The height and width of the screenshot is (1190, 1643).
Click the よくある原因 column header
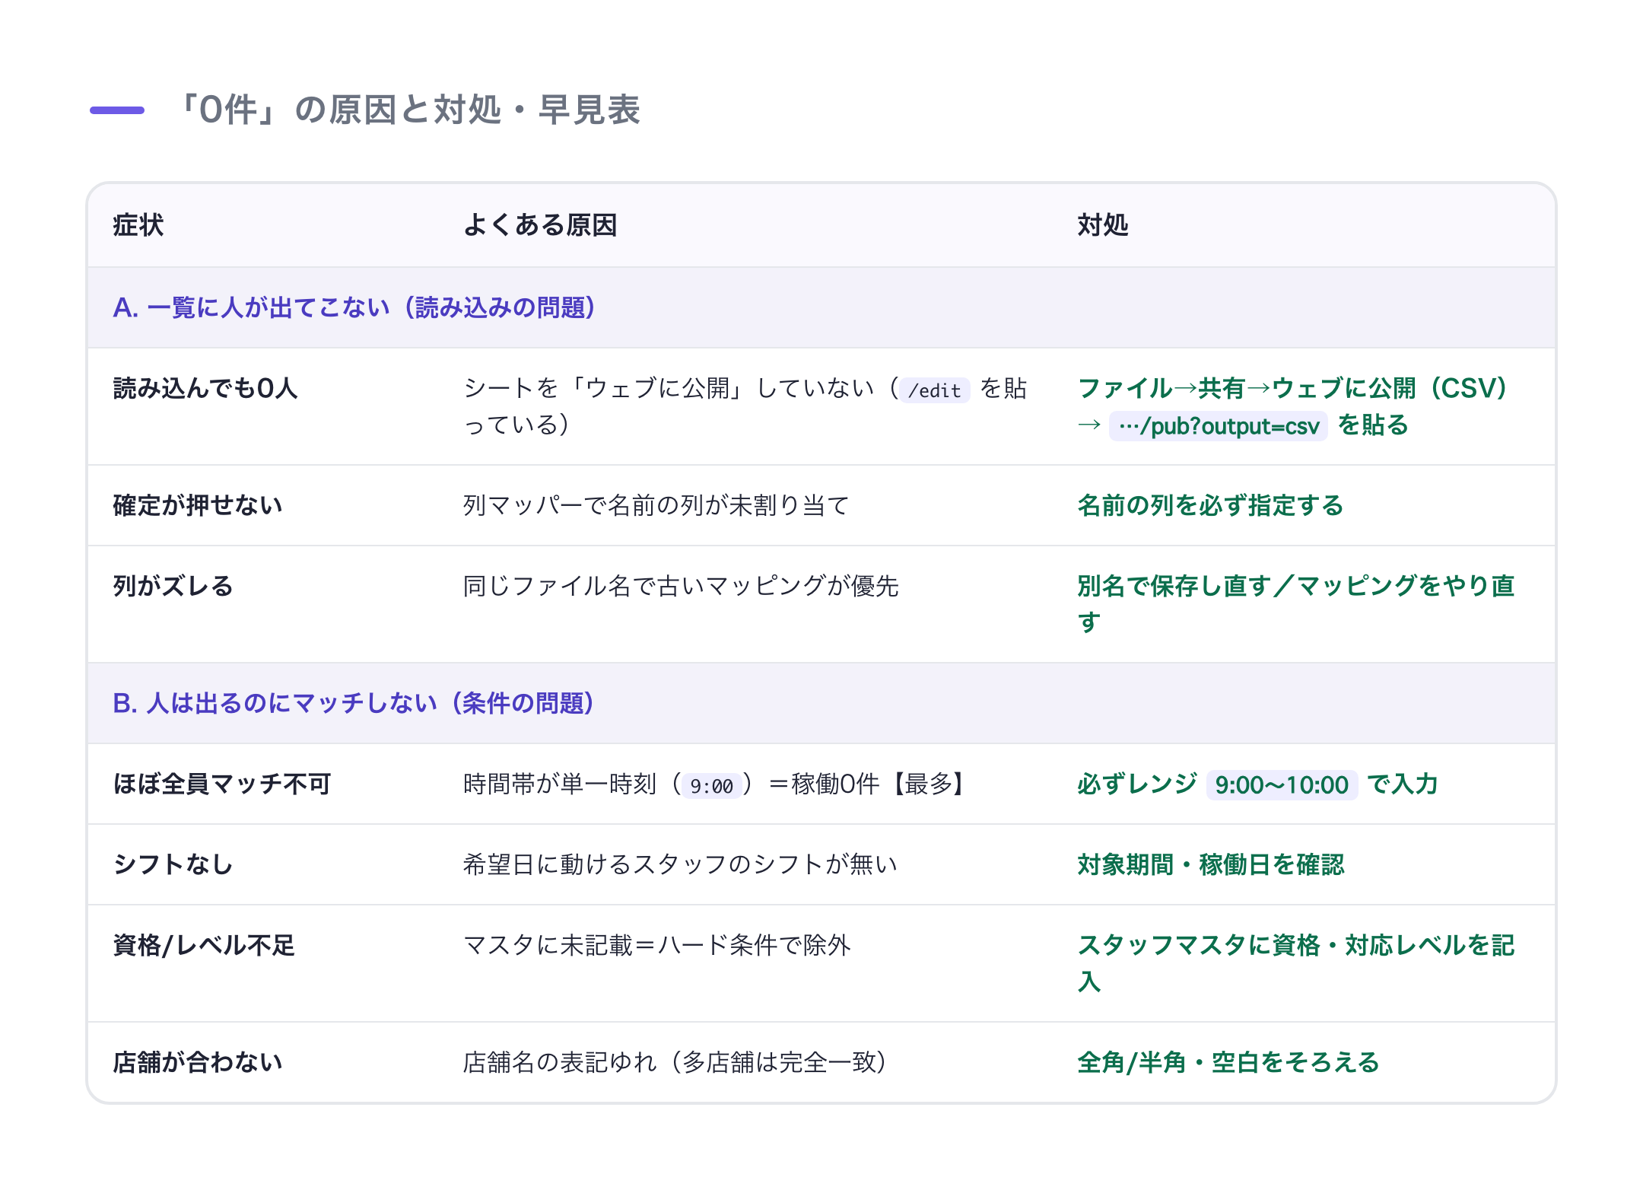[540, 225]
